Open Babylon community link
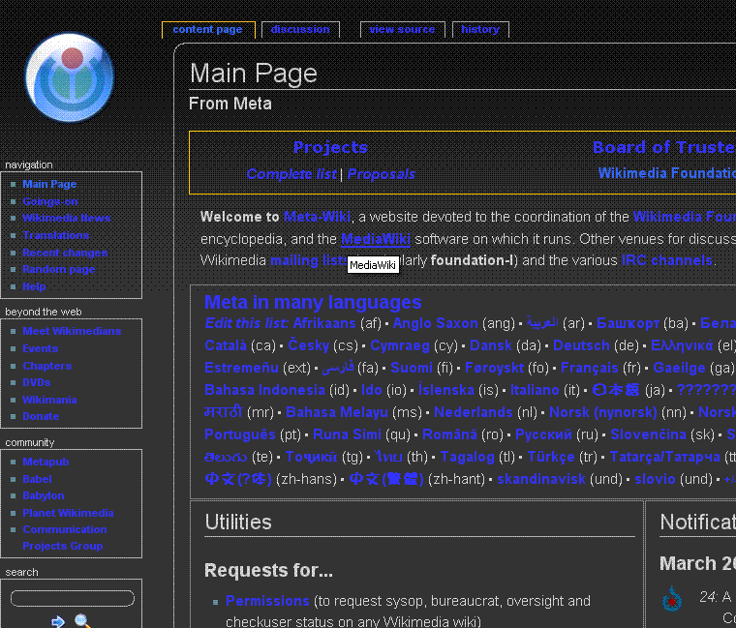This screenshot has height=628, width=736. point(44,495)
